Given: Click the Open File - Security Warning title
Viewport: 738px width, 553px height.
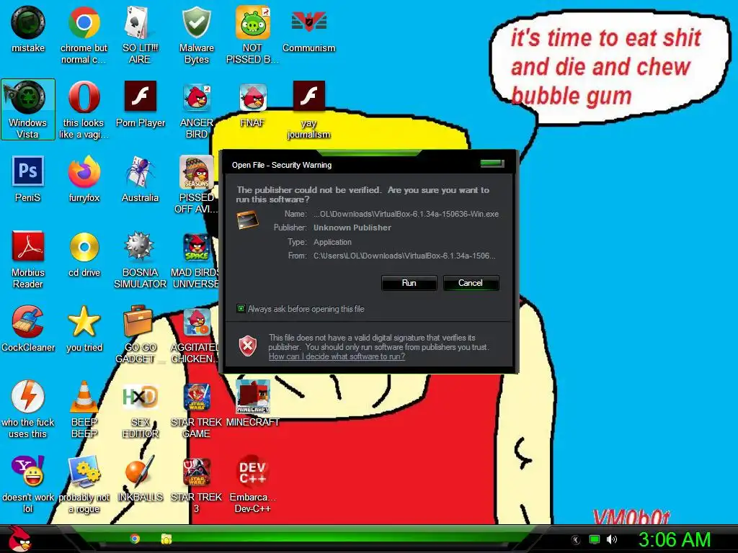Looking at the screenshot, I should pos(282,165).
